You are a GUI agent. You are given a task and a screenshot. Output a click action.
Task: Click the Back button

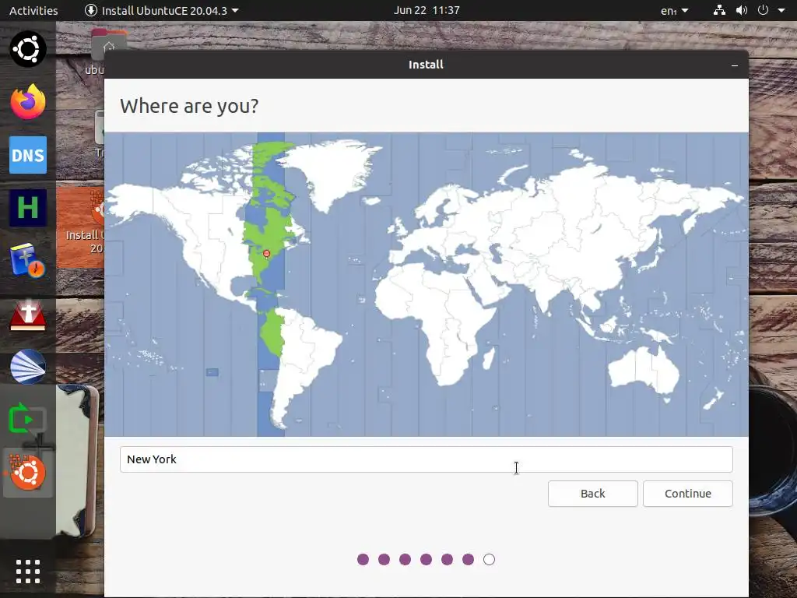point(592,494)
